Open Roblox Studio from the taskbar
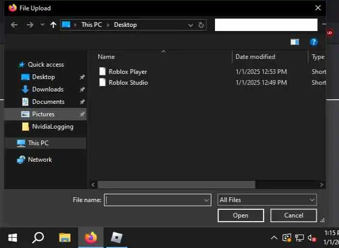Viewport: 339px width, 248px height. coord(117,238)
